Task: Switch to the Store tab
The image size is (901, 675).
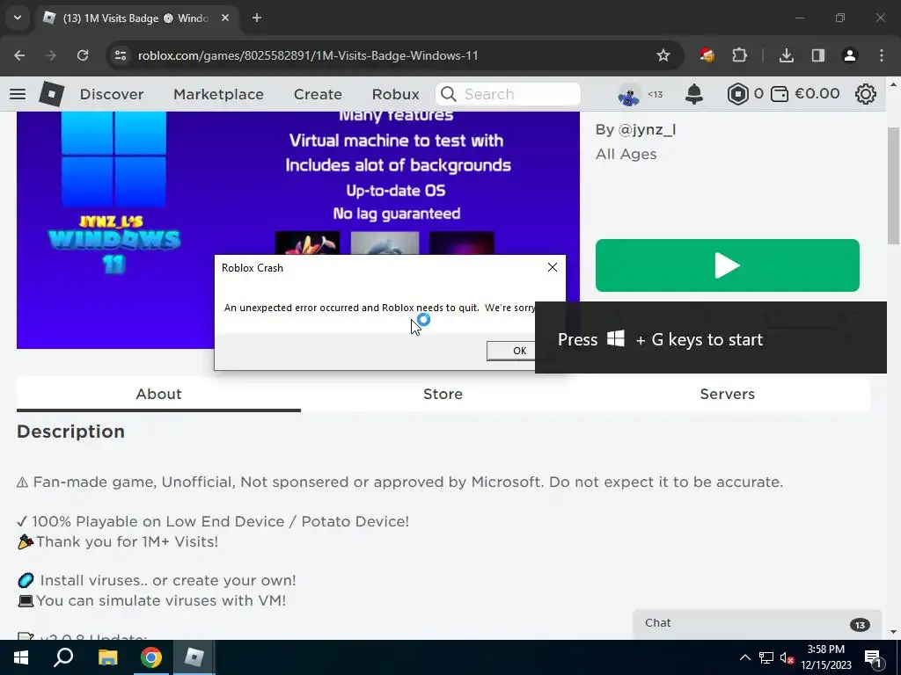Action: (443, 395)
